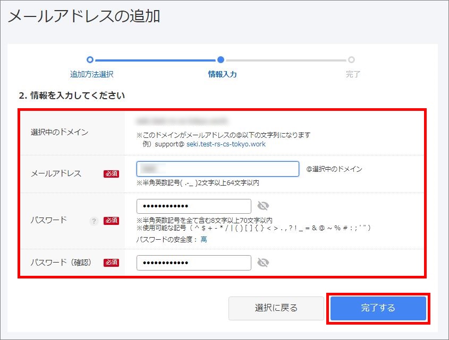Screen dimensions: 449x340
Task: Click the 完了 step circle
Action: click(x=351, y=60)
